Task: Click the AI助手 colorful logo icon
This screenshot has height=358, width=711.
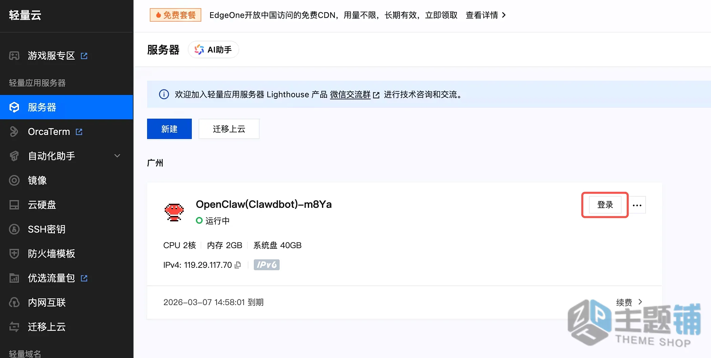Action: 199,49
